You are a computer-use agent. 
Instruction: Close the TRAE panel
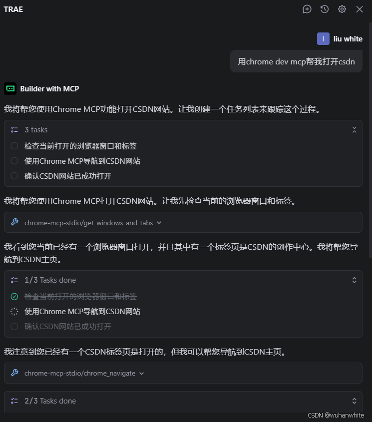360,9
